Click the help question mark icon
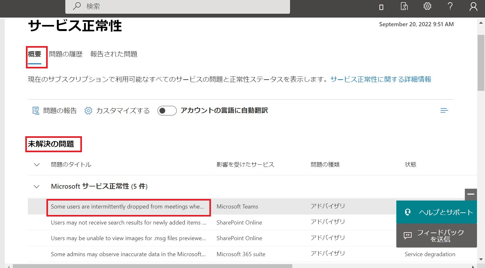Image resolution: width=485 pixels, height=268 pixels. (x=450, y=6)
